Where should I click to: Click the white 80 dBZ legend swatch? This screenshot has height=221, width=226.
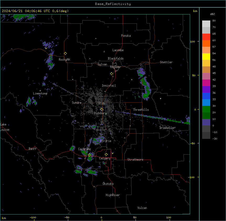pyautogui.click(x=206, y=24)
